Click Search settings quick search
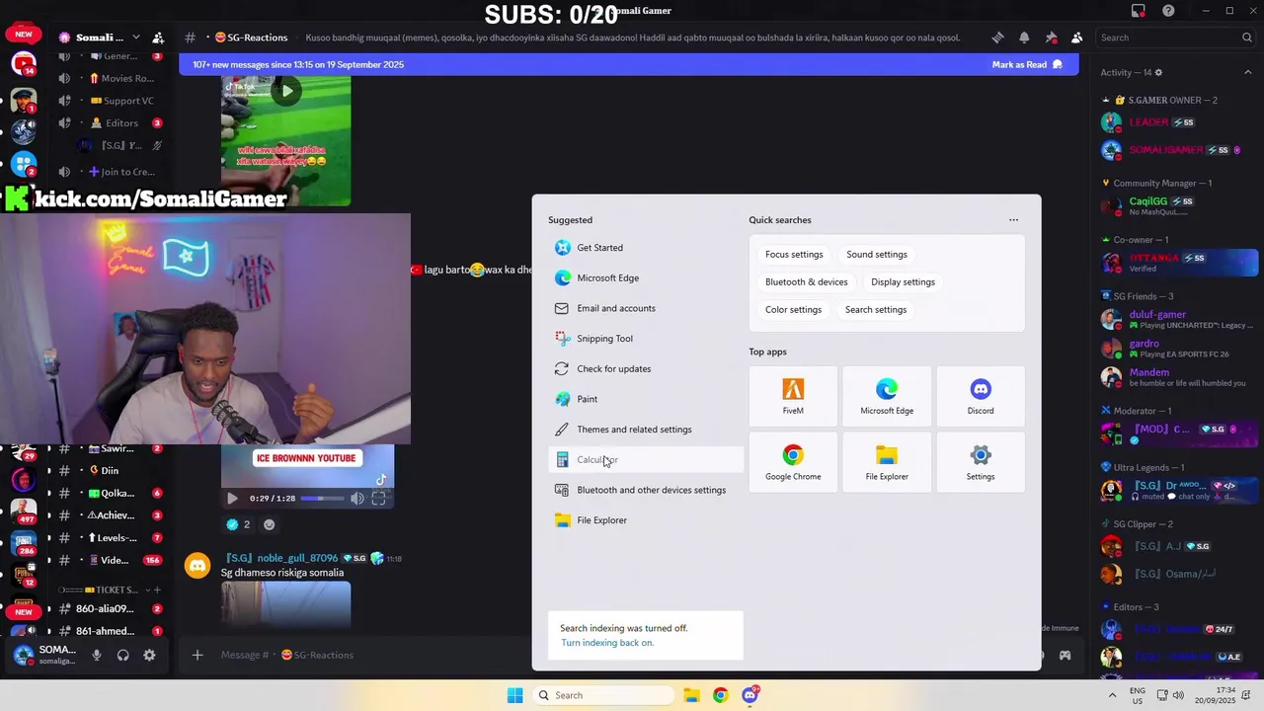1264x711 pixels. tap(876, 310)
